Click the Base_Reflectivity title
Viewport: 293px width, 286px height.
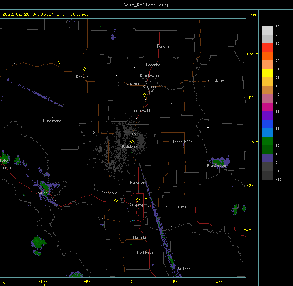tap(146, 5)
